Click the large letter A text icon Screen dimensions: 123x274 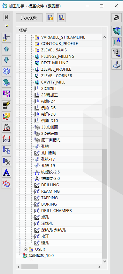[x=6, y=172]
